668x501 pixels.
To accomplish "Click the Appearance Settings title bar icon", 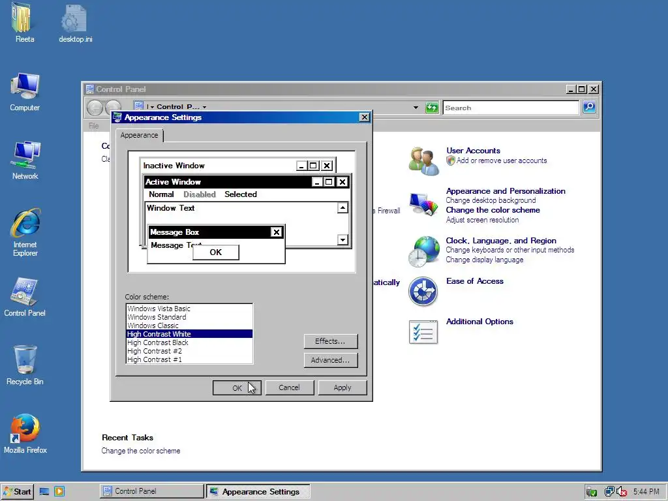I will click(x=117, y=117).
